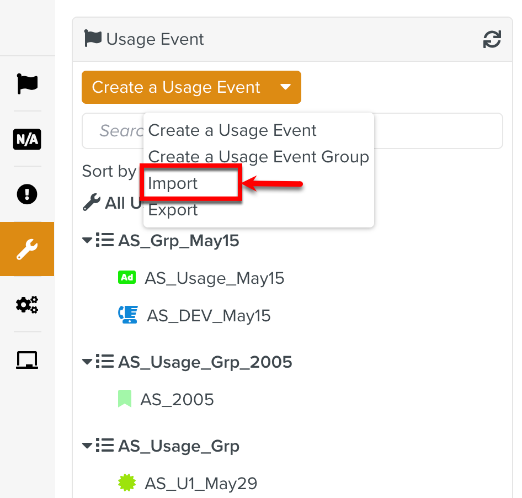Open the Create a Usage Event dropdown arrow
Image resolution: width=522 pixels, height=498 pixels.
click(286, 87)
